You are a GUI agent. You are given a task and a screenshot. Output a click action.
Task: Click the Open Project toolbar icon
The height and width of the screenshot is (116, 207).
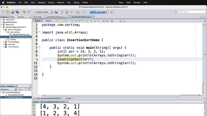(x=13, y=12)
